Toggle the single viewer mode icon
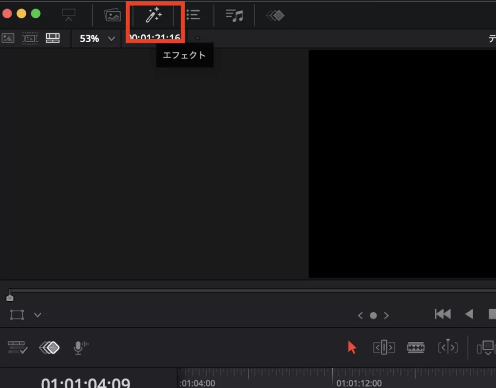496x388 pixels. pyautogui.click(x=8, y=38)
